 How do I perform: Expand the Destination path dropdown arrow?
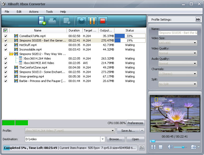pyautogui.click(x=103, y=139)
